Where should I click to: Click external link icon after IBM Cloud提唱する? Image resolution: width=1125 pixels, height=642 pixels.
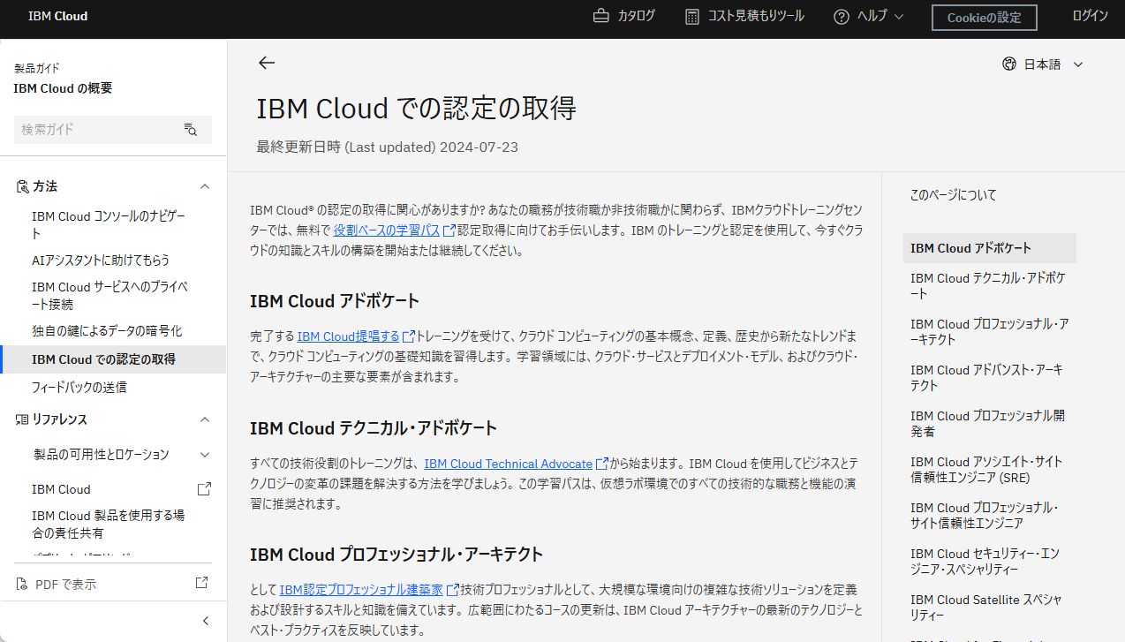click(408, 336)
